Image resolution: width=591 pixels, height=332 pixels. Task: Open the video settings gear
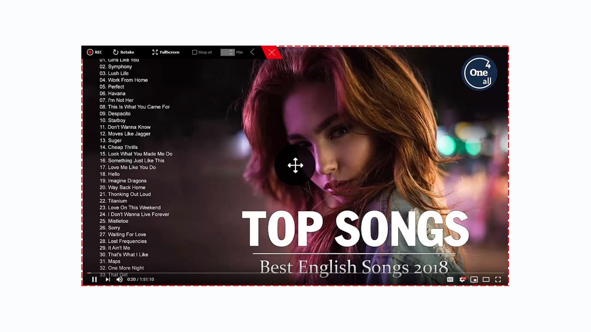click(x=462, y=279)
